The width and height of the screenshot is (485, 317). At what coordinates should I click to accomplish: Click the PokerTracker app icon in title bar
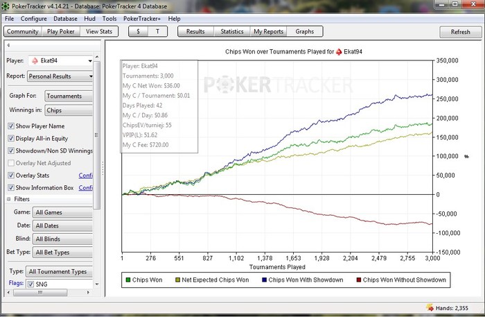(x=6, y=6)
